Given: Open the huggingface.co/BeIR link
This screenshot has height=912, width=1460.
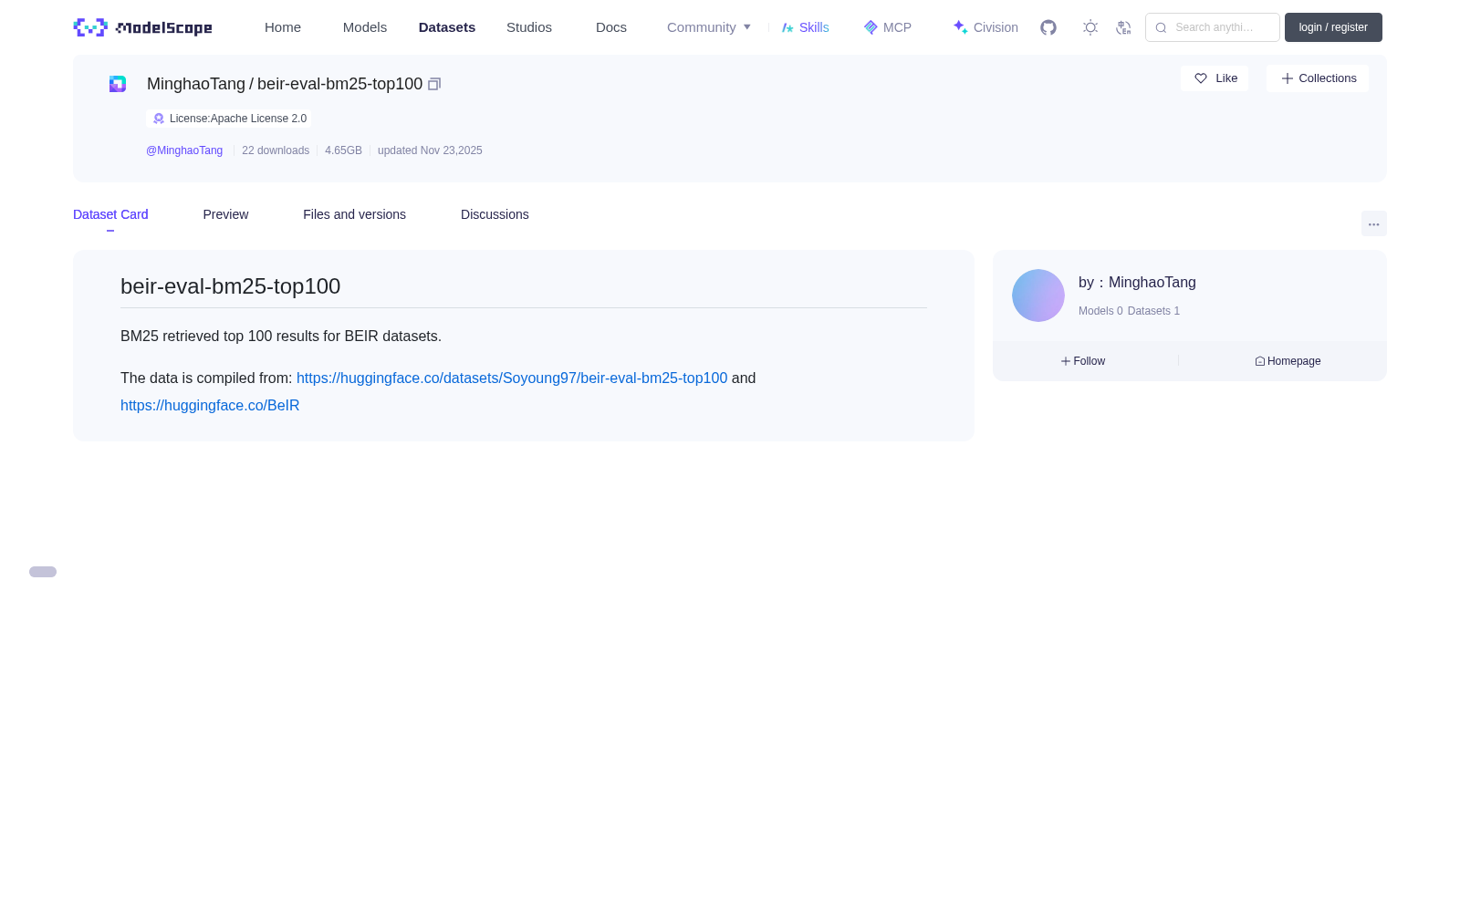Looking at the screenshot, I should coord(210,405).
